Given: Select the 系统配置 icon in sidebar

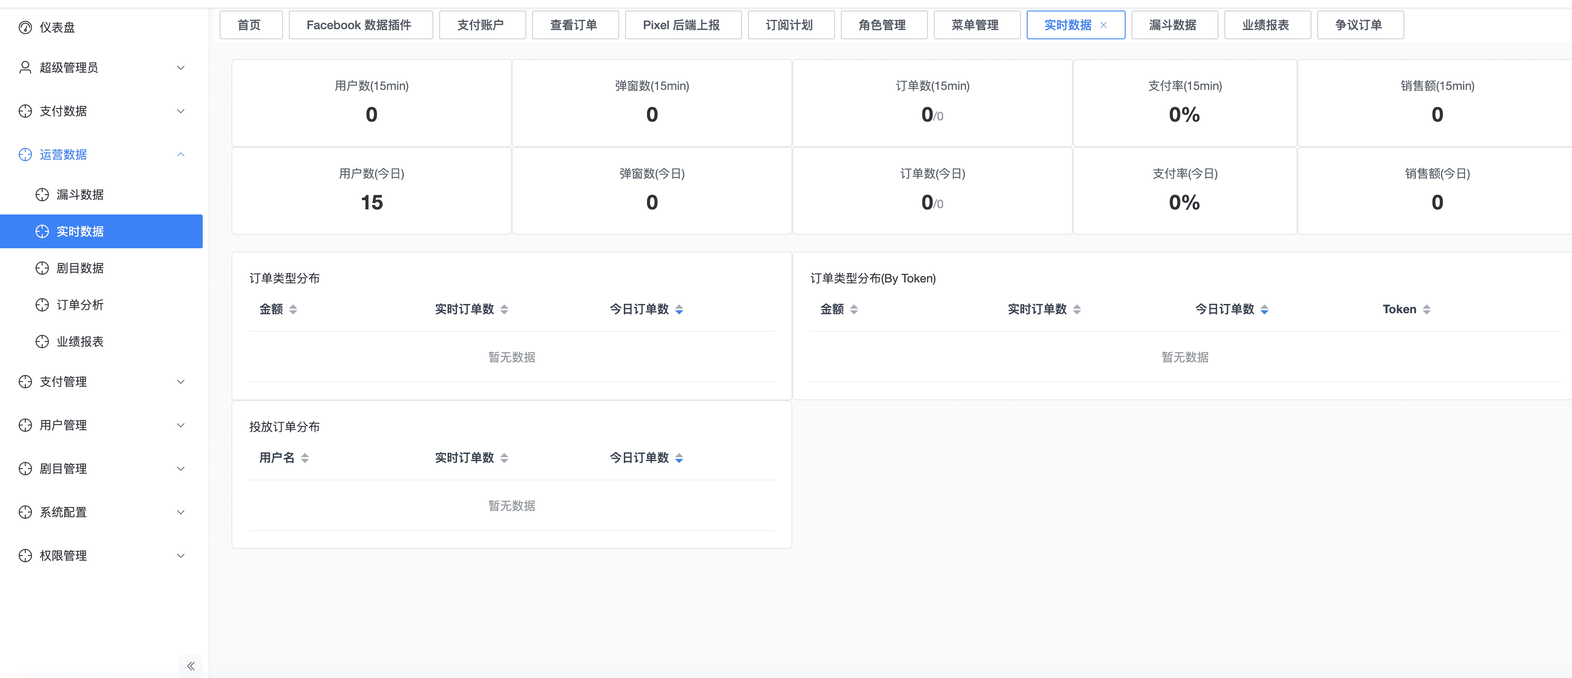Looking at the screenshot, I should [x=25, y=512].
